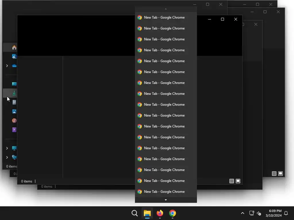The height and width of the screenshot is (220, 294).
Task: Open Gallery in the Explorer sidebar
Action: click(14, 56)
